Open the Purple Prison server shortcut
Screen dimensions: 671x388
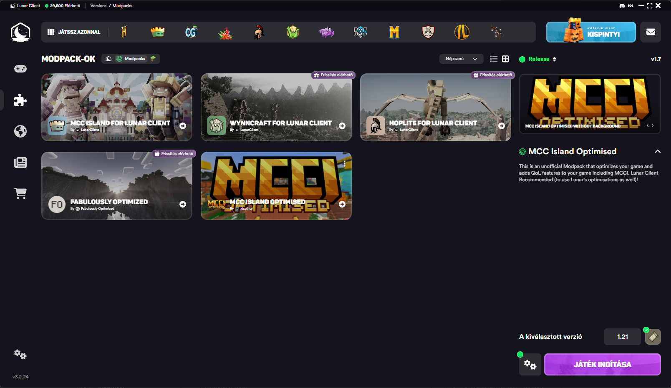[327, 32]
